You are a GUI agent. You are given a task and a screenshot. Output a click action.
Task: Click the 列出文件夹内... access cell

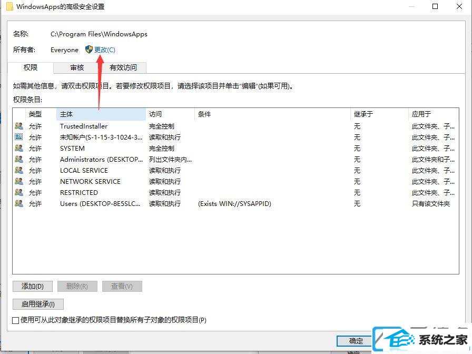[170, 160]
